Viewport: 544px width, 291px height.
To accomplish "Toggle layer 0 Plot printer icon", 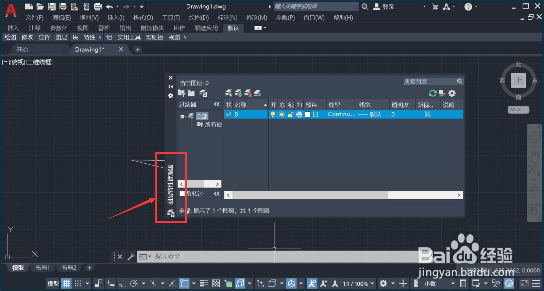I will tap(299, 114).
